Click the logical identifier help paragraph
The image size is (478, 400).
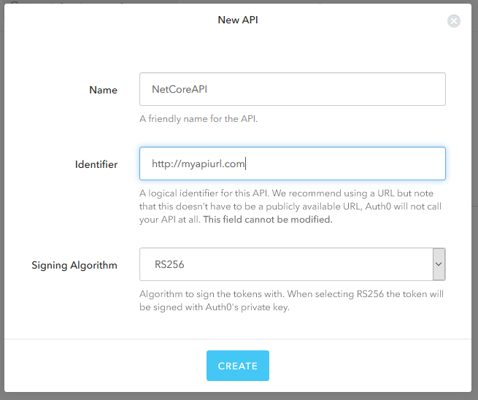[290, 207]
